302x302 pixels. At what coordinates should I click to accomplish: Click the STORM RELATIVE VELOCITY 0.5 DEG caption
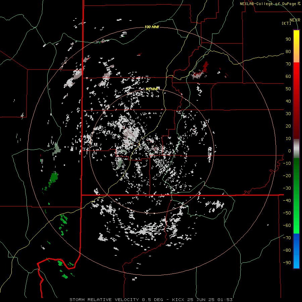116,300
